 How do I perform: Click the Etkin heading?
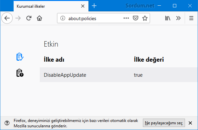tap(51, 44)
